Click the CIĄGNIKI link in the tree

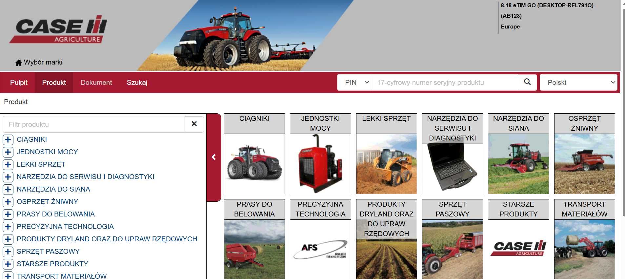tap(32, 139)
